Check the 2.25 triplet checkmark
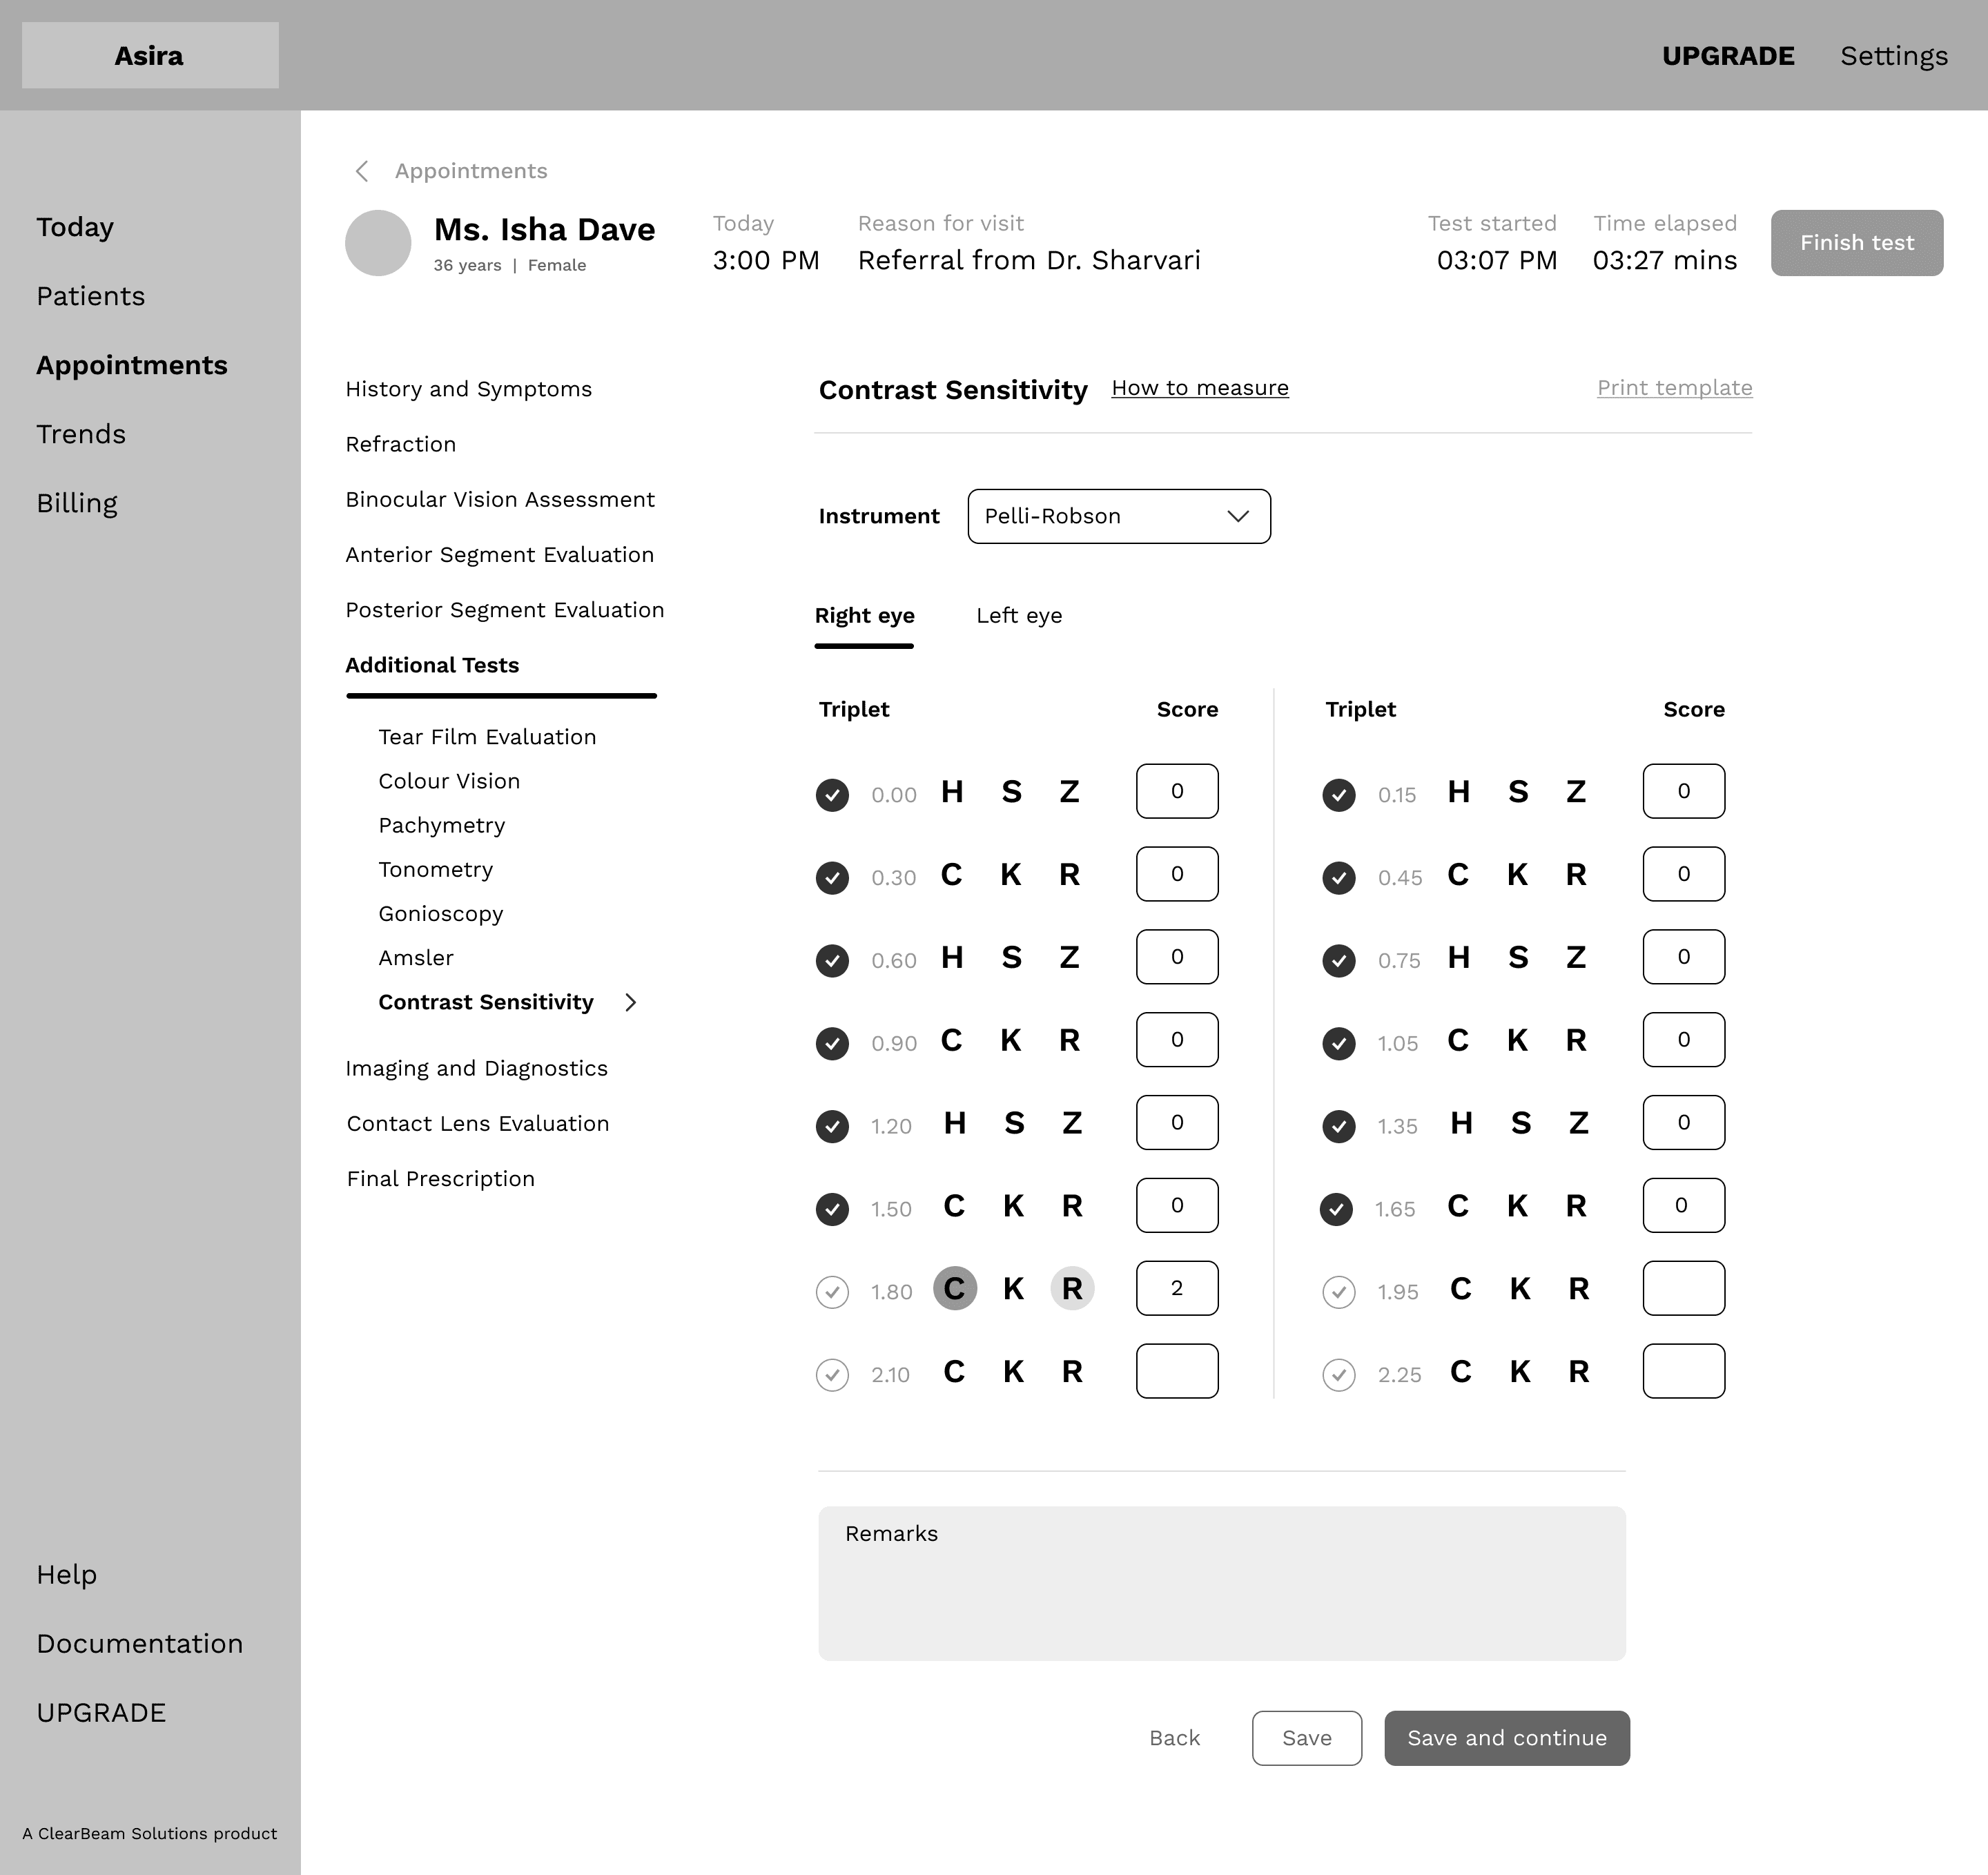This screenshot has width=1988, height=1875. [1338, 1375]
